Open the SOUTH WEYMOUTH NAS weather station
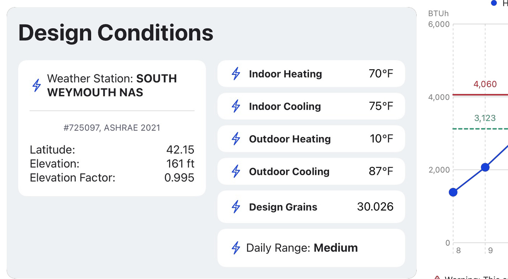508x279 pixels. [x=112, y=85]
